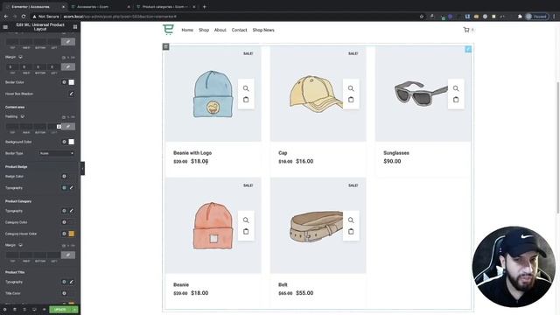Switch to Product categories browser tab

164,7
